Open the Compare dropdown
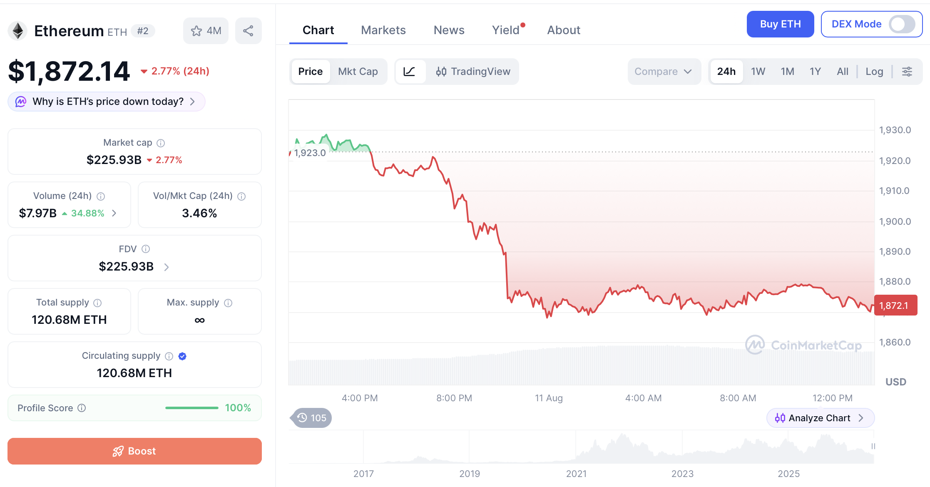Screen dimensions: 930x487 664,72
